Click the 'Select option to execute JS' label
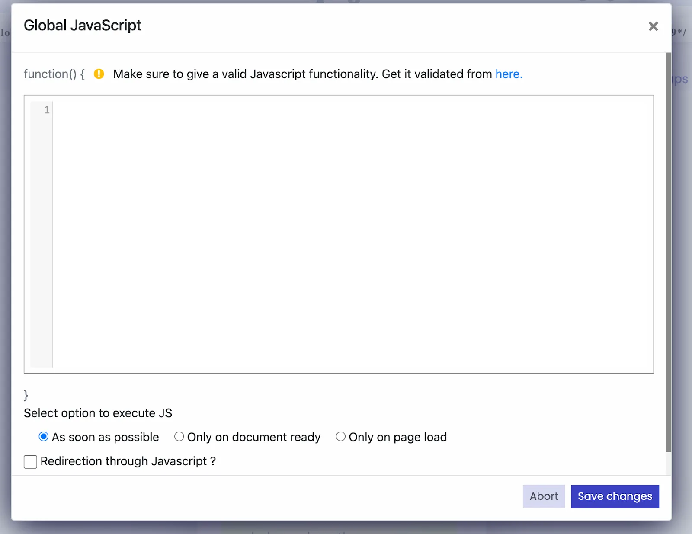This screenshot has height=534, width=692. point(98,413)
